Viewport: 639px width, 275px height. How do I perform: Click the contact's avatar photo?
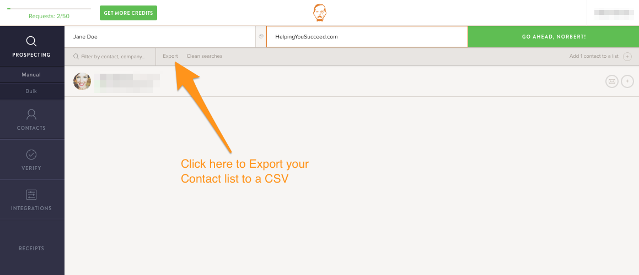tap(82, 81)
